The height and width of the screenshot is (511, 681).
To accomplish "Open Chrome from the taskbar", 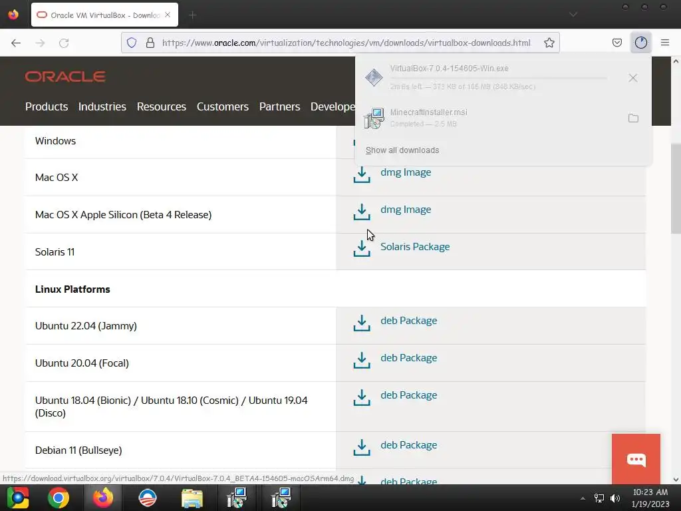I will click(x=59, y=498).
